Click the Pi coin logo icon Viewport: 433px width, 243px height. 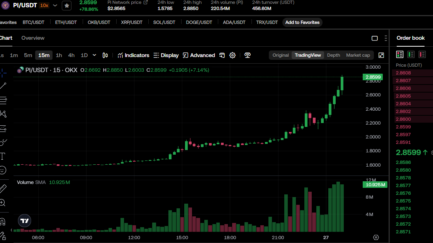5,5
